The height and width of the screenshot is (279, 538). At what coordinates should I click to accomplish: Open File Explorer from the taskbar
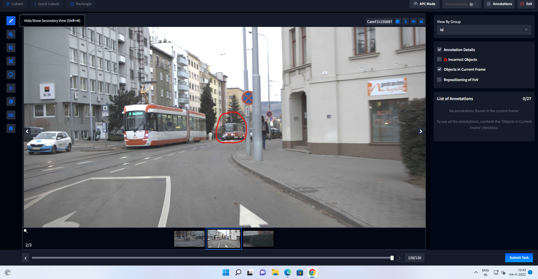275,272
